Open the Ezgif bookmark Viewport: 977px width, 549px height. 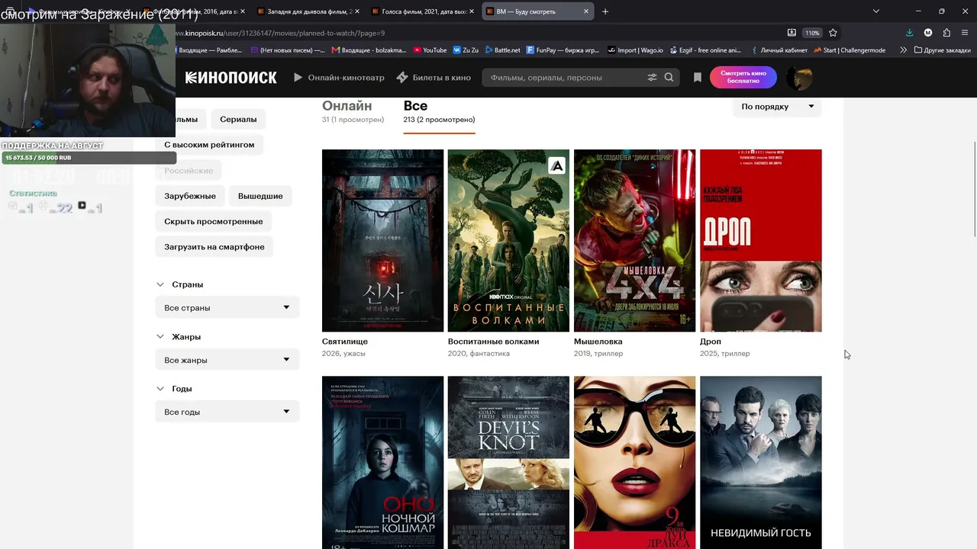(x=706, y=50)
